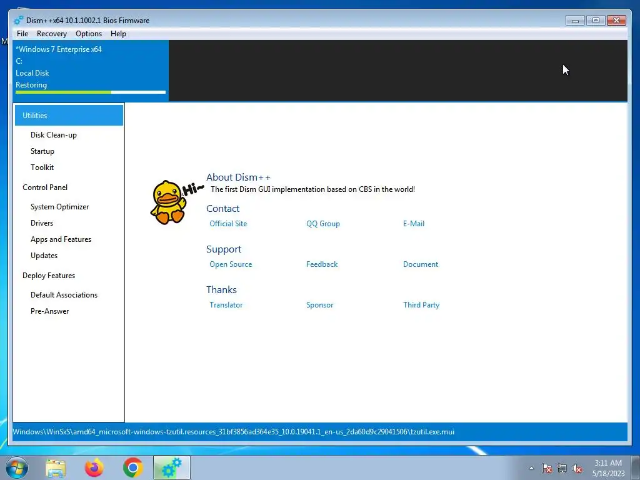Click the About Dism++ heading

tap(238, 177)
